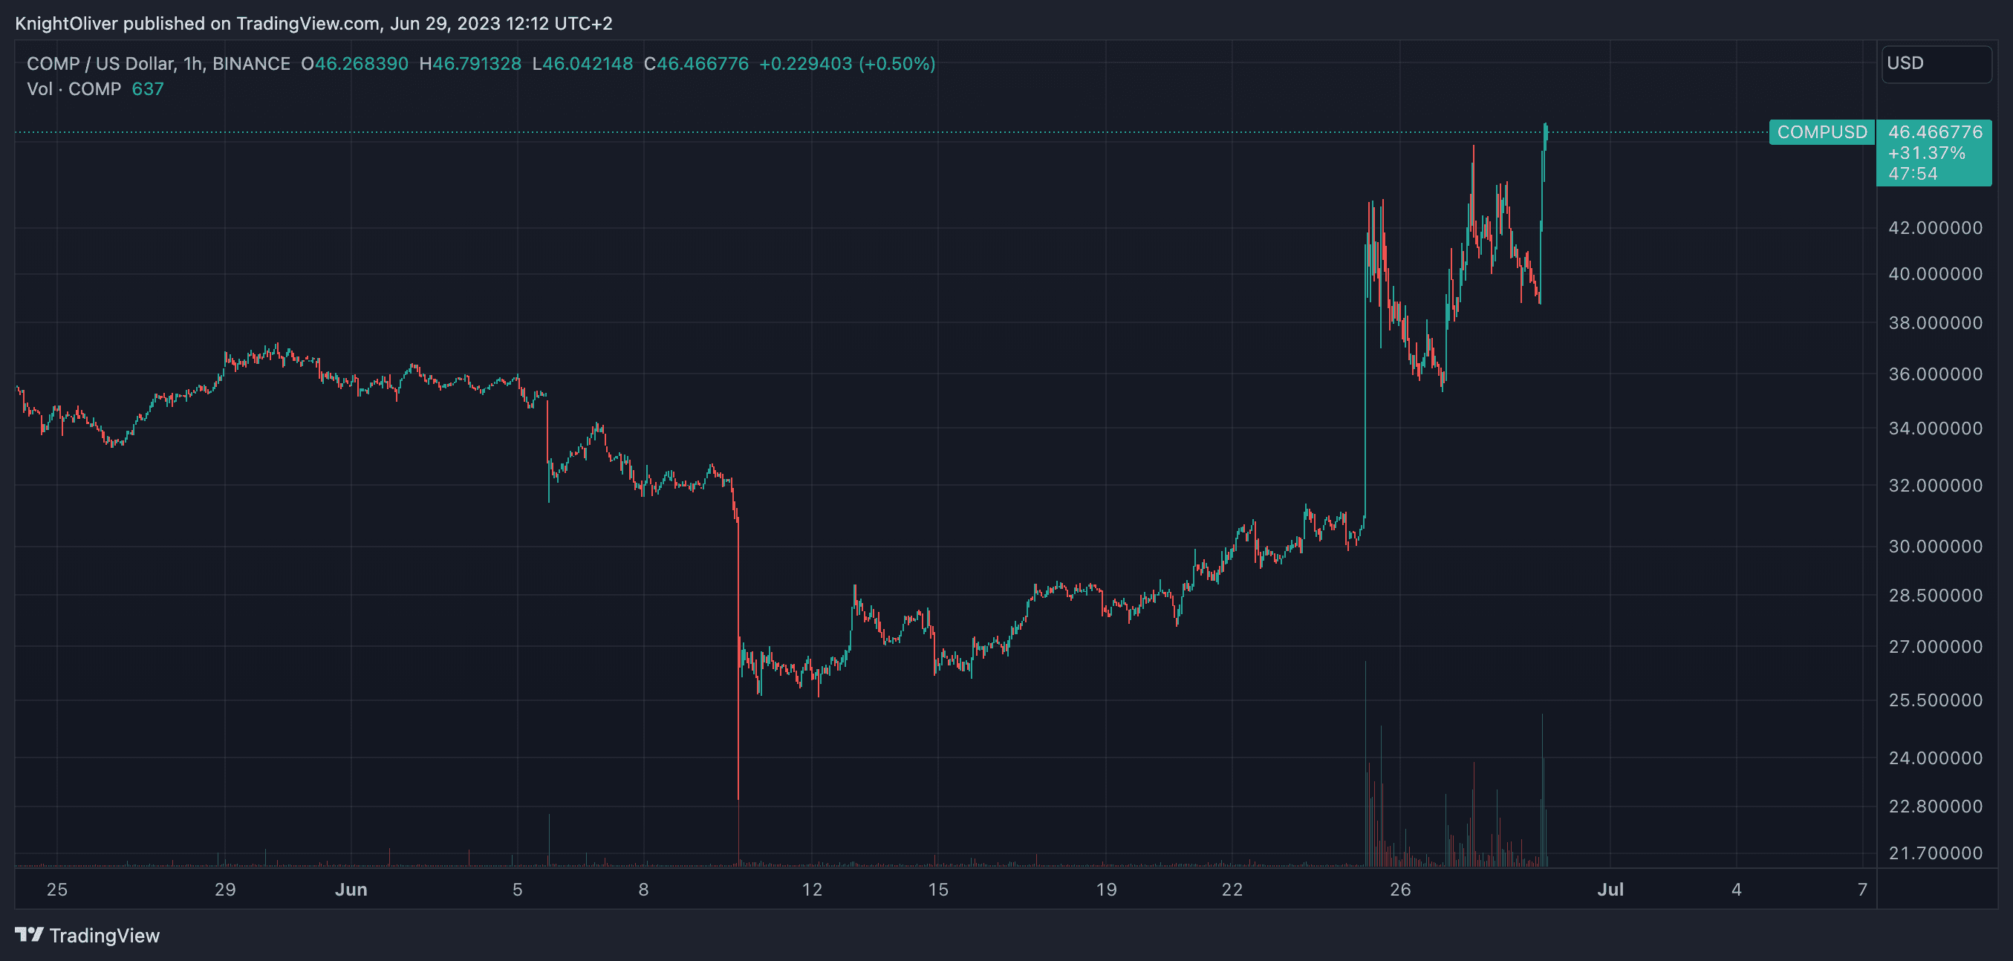
Task: Click the 40.000000 price axis label
Action: (1935, 274)
